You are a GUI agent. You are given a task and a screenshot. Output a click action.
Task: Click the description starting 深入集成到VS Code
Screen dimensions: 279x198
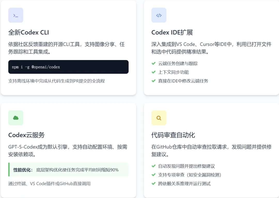click(x=211, y=48)
